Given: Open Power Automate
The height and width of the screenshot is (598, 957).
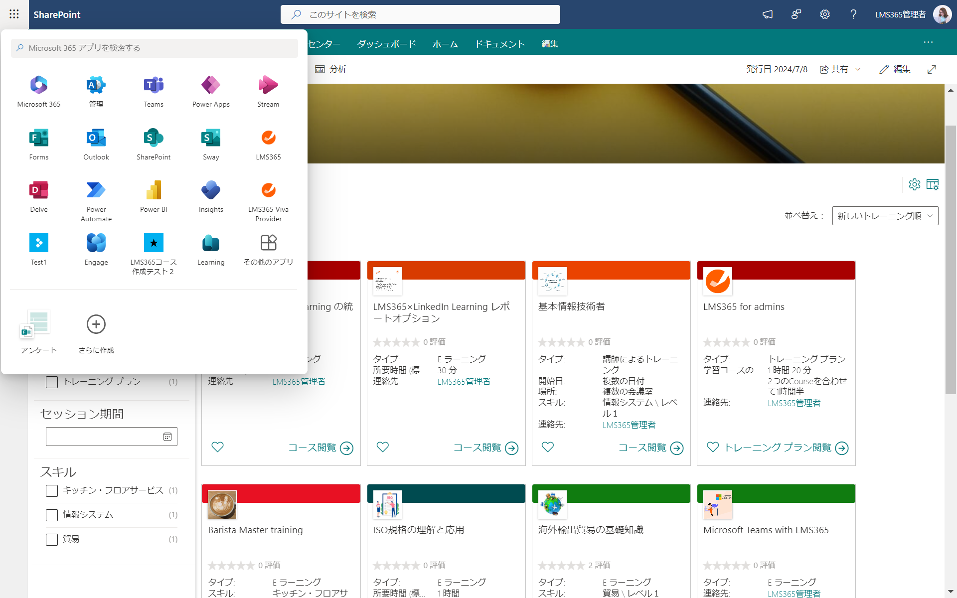Looking at the screenshot, I should [x=96, y=201].
